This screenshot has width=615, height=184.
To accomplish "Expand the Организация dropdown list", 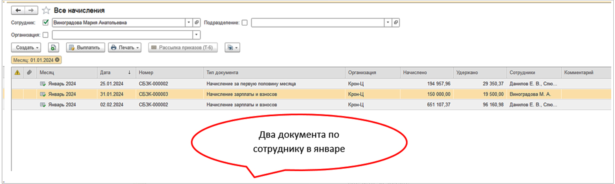I will (196, 35).
